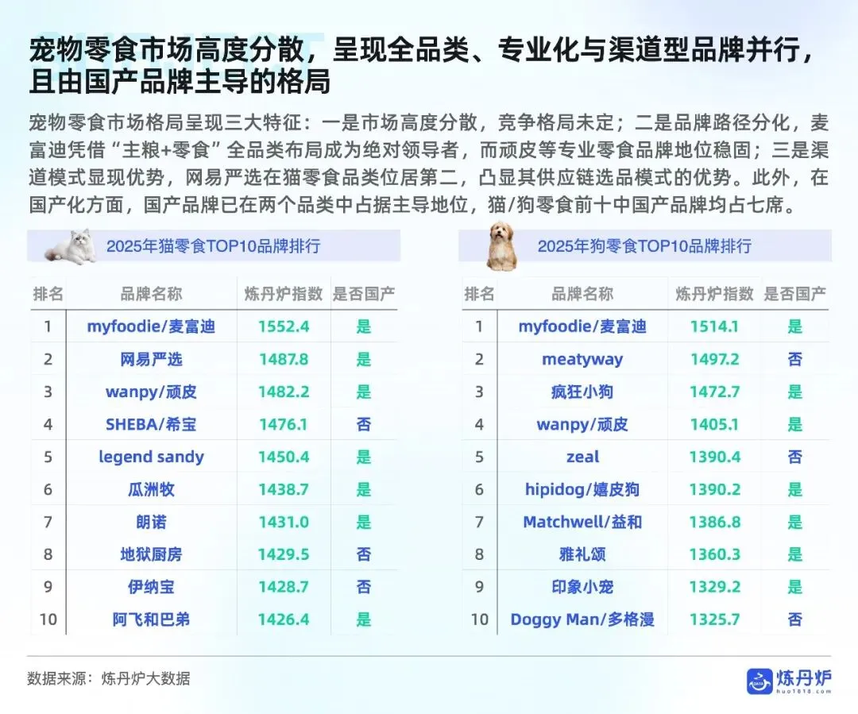Click 雅礼颂 brand name
The width and height of the screenshot is (858, 714).
(x=582, y=555)
